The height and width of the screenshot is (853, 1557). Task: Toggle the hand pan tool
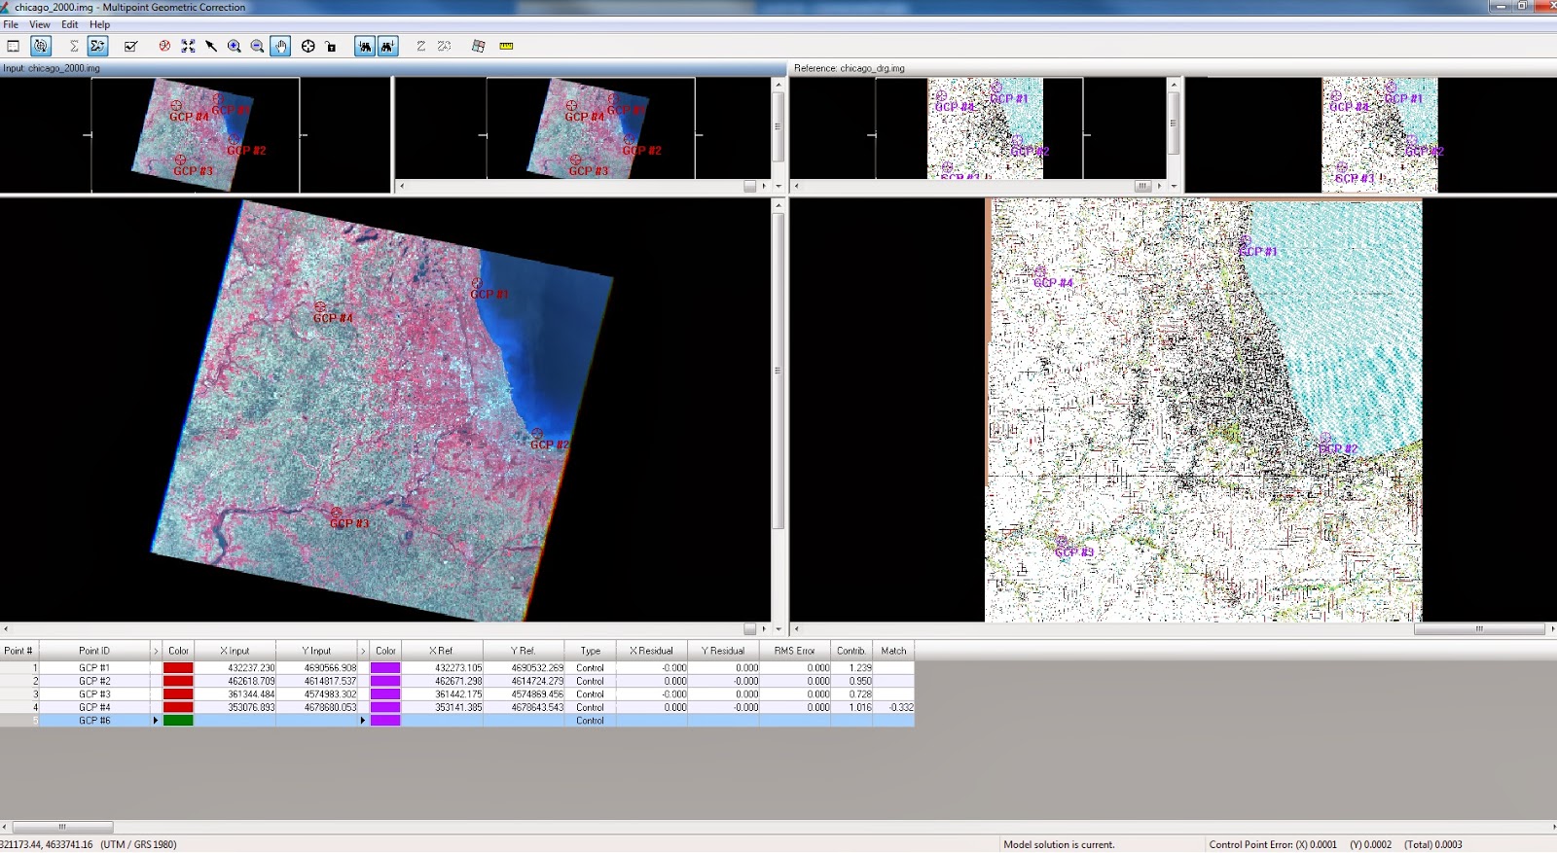280,46
